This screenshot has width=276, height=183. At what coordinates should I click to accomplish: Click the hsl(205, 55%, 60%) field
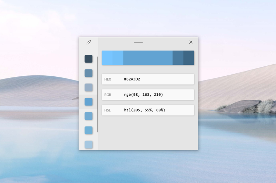coord(148,110)
